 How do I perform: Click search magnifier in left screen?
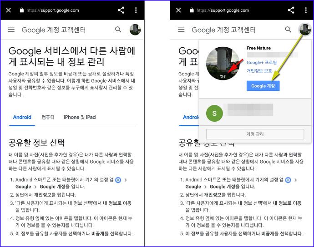pos(118,30)
